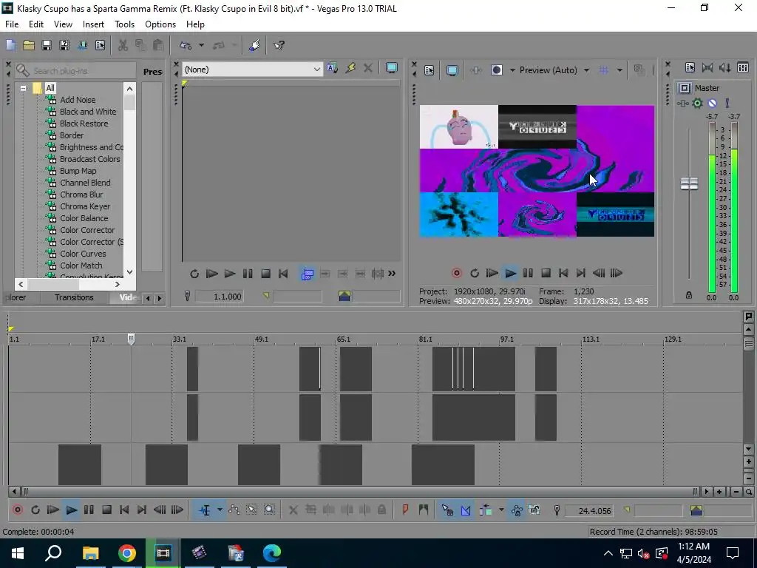The height and width of the screenshot is (568, 757).
Task: Open the Undo history dropdown arrow
Action: [201, 45]
